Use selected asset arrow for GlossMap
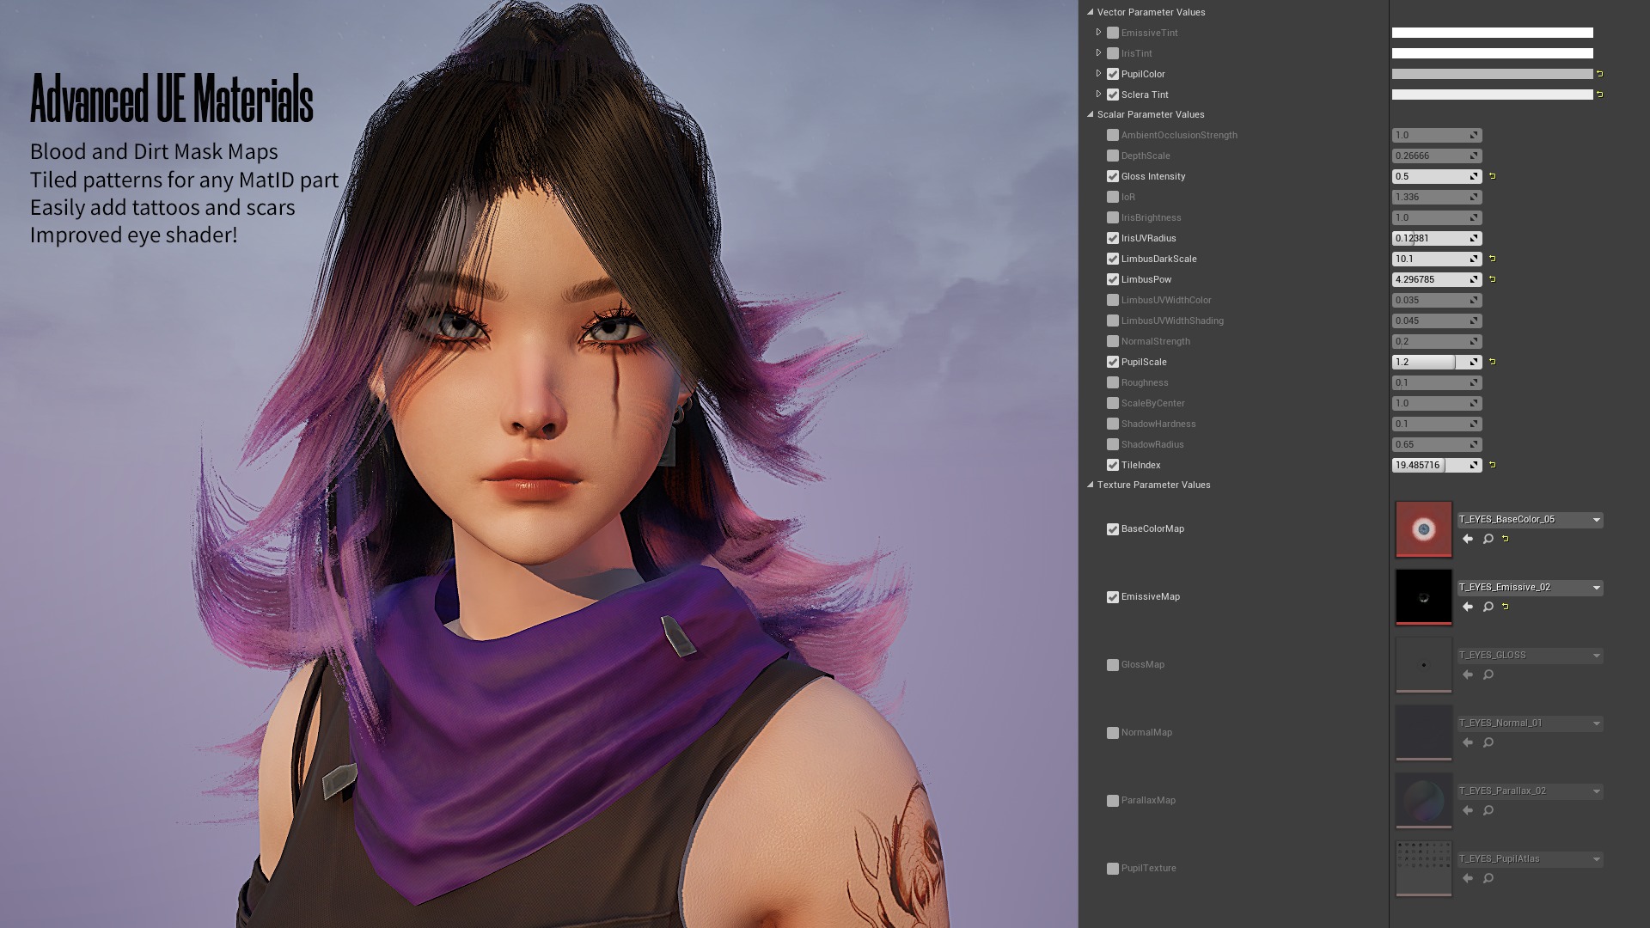The image size is (1650, 928). click(x=1468, y=675)
